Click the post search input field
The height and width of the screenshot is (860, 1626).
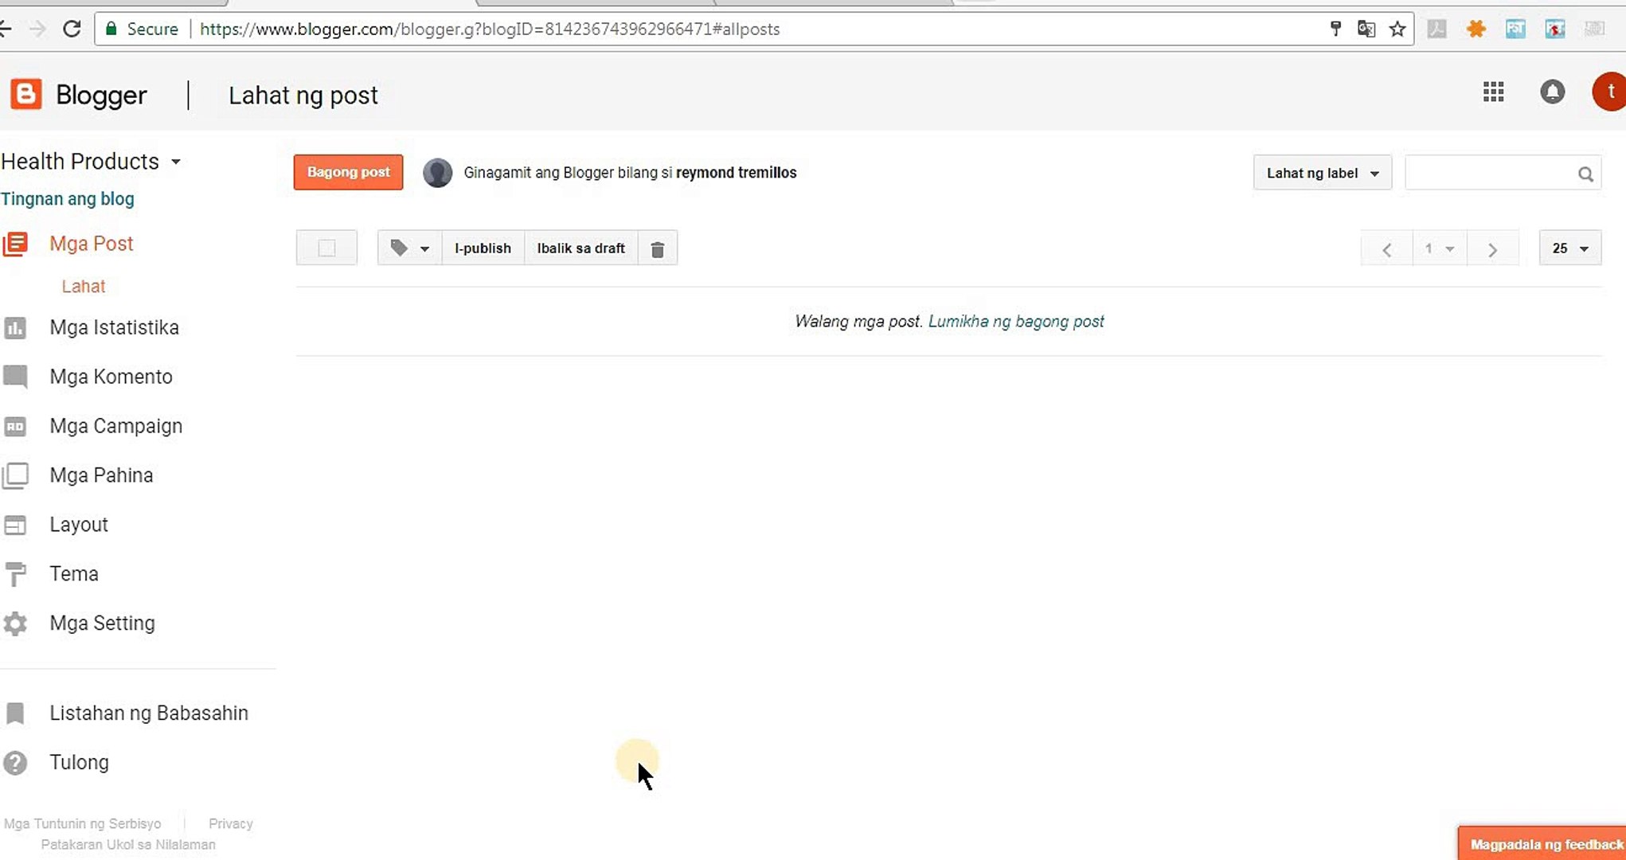pos(1489,174)
